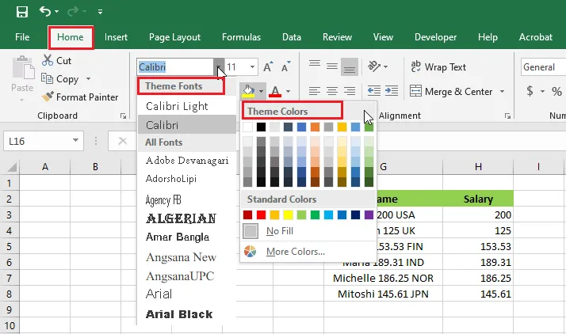Click Select All corner triangle
566x334 pixels.
tap(12, 167)
